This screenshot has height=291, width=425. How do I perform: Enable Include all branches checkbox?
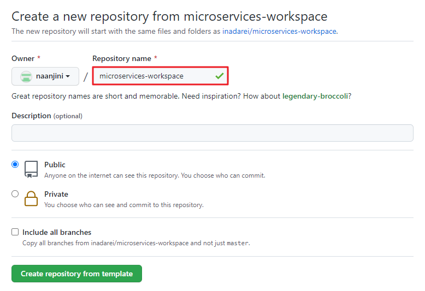click(x=15, y=232)
